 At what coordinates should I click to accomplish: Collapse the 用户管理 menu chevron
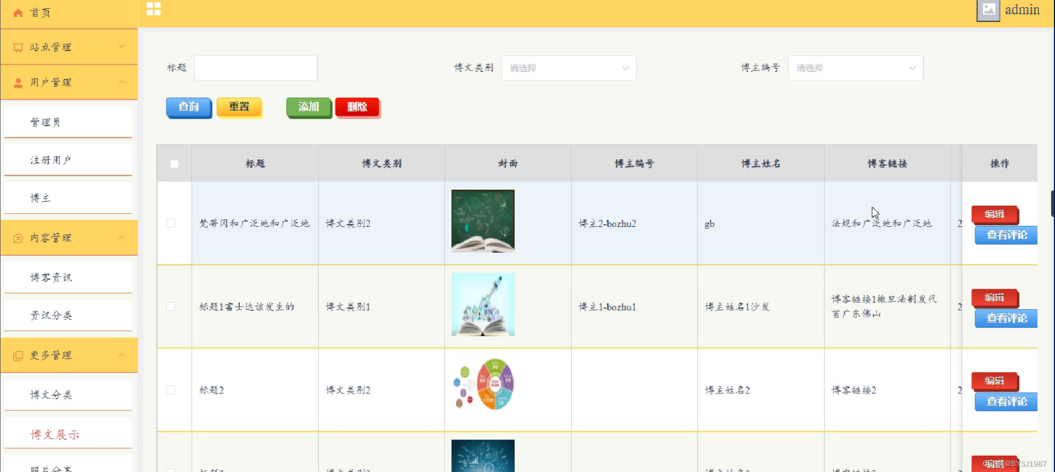[121, 82]
